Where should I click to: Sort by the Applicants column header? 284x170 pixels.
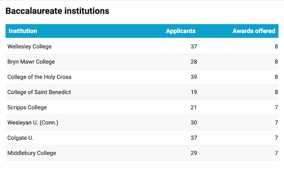tap(181, 31)
